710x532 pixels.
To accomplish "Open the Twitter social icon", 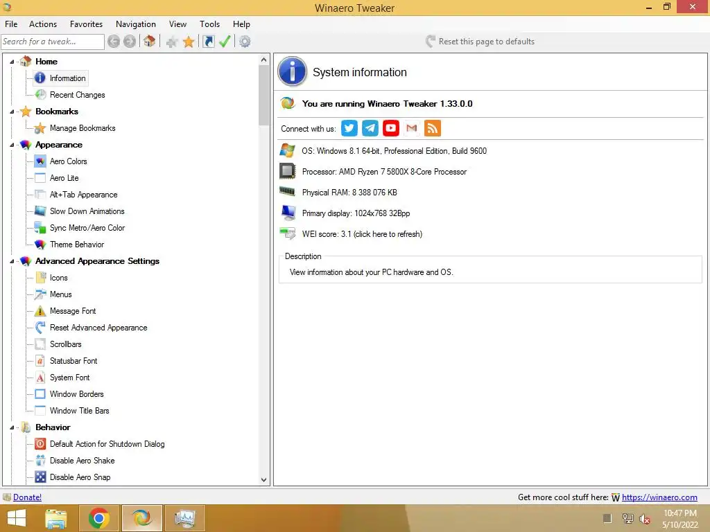I will coord(349,128).
